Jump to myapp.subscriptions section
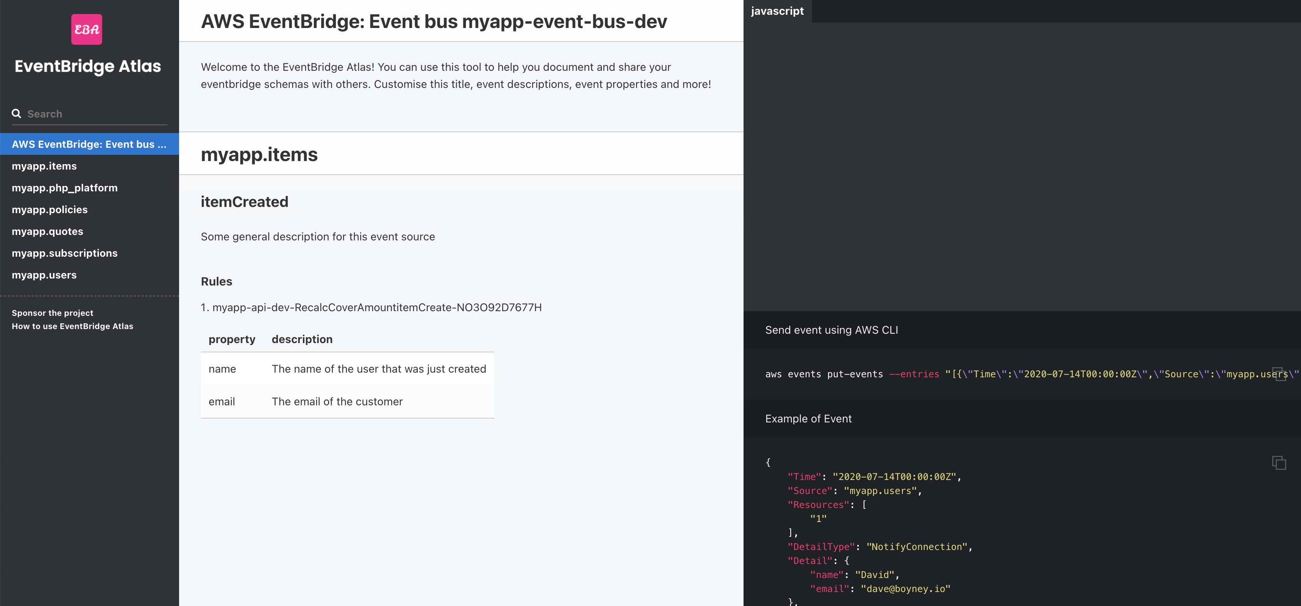Image resolution: width=1301 pixels, height=606 pixels. pos(65,253)
